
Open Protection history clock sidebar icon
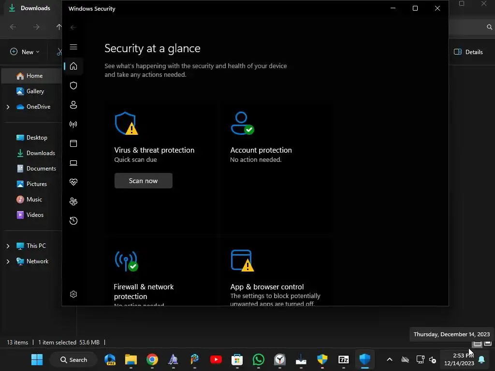(x=73, y=220)
